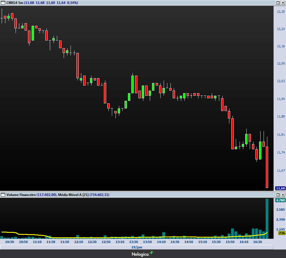
Task: Click the 4.780 volume value tag
Action: (x=280, y=200)
